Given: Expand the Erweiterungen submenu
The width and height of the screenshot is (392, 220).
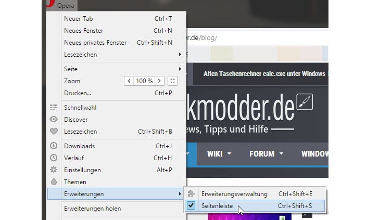Looking at the screenshot, I should coord(117,194).
